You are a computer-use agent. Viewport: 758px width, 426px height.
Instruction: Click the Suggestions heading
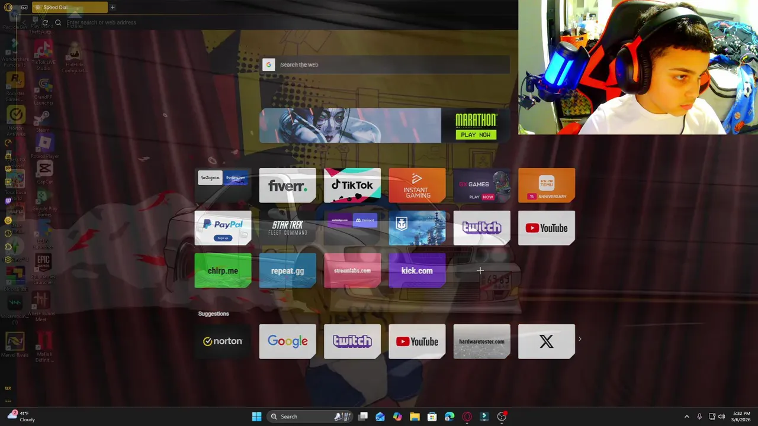click(213, 314)
